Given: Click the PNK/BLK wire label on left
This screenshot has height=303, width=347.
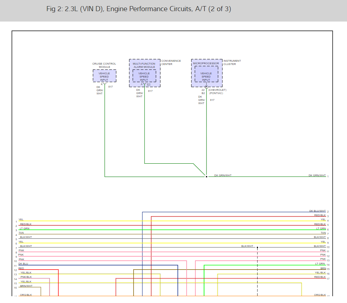Looking at the screenshot, I should point(26,277).
